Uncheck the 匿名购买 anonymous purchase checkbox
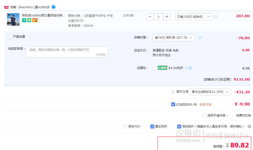Image resolution: width=253 pixels, height=150 pixels. [152, 126]
